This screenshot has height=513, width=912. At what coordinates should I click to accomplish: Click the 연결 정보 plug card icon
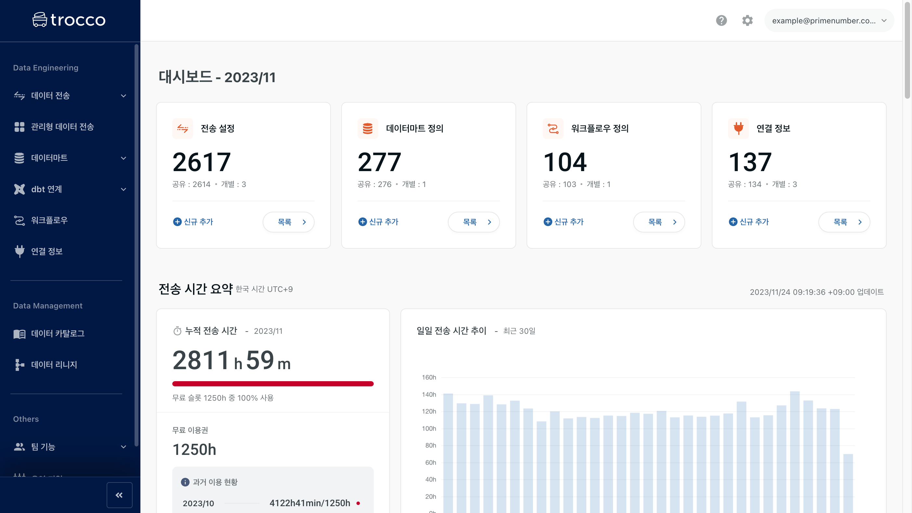[x=738, y=129]
